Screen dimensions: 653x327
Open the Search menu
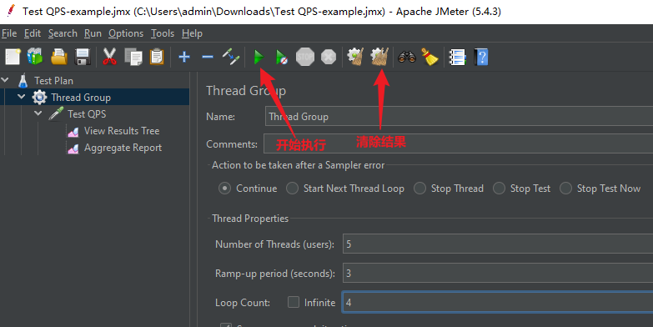[x=63, y=33]
